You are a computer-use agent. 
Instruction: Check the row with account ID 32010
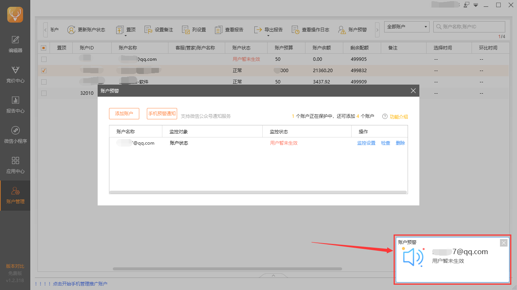click(x=44, y=93)
